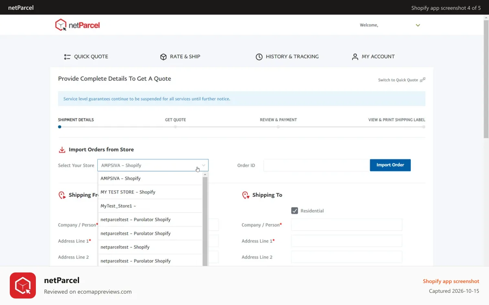The image size is (489, 305).
Task: Open the RATE & SHIP menu
Action: 180,57
